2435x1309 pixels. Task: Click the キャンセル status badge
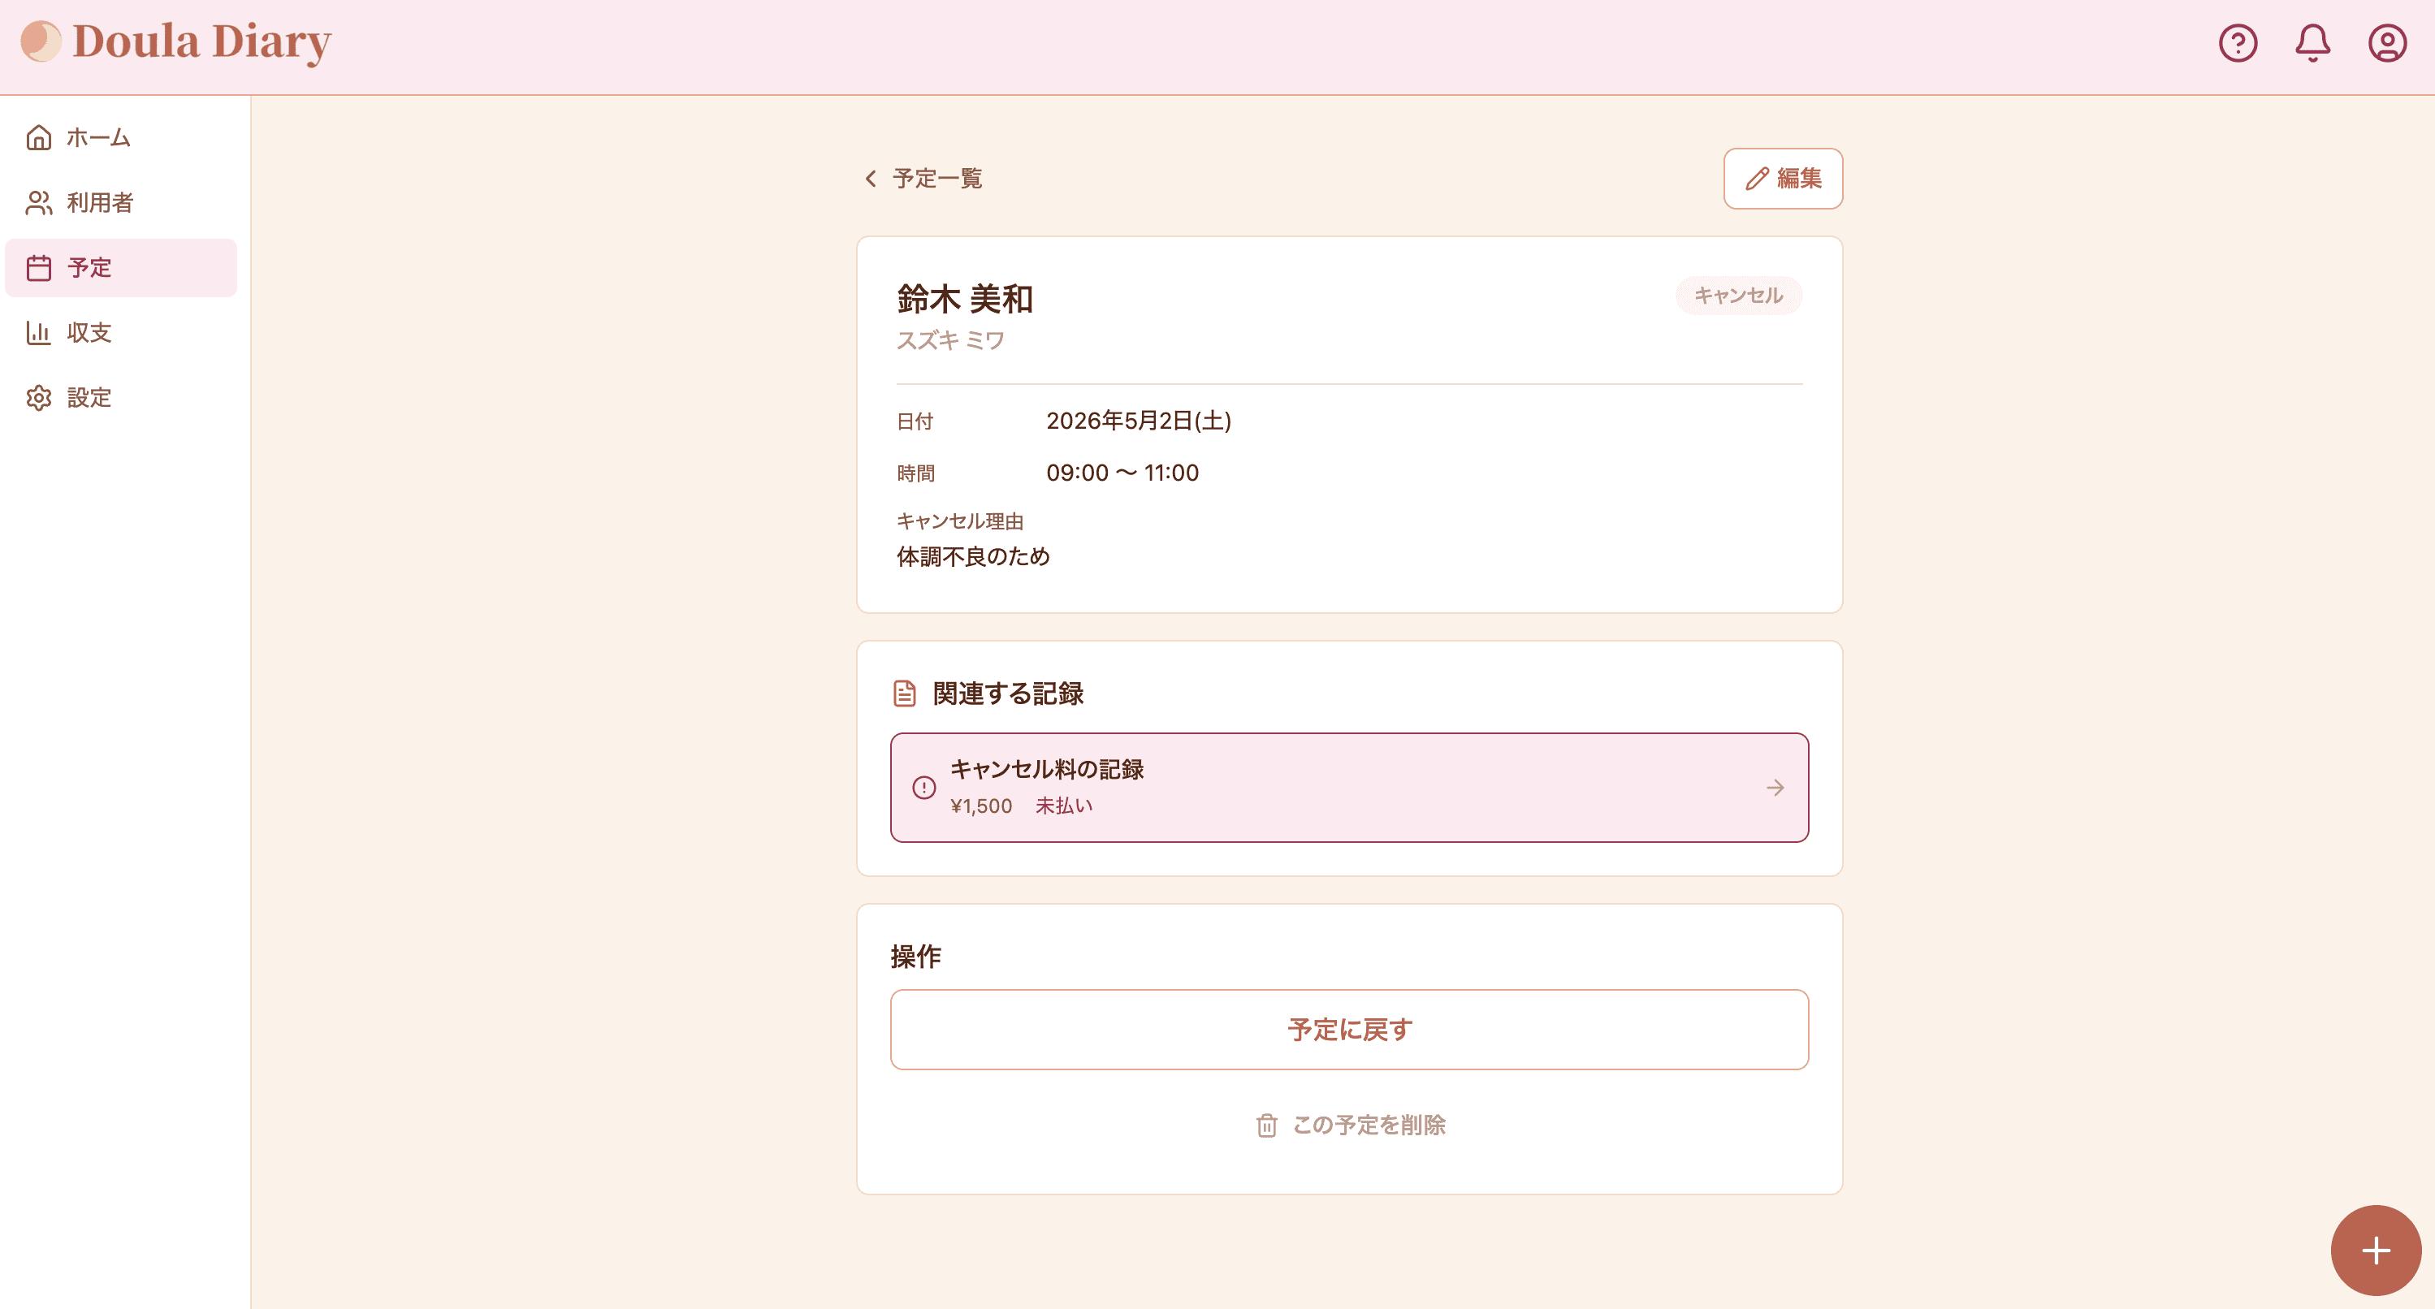pyautogui.click(x=1737, y=296)
